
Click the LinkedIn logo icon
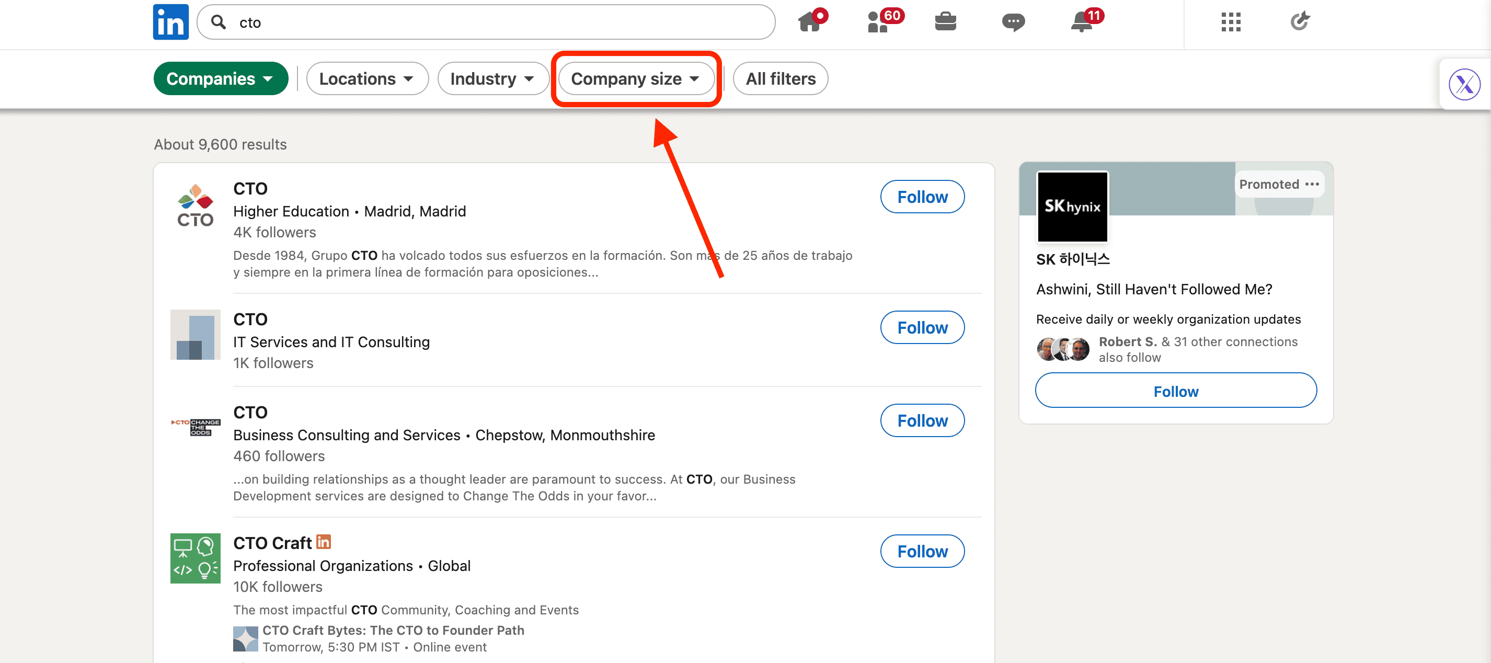coord(170,22)
